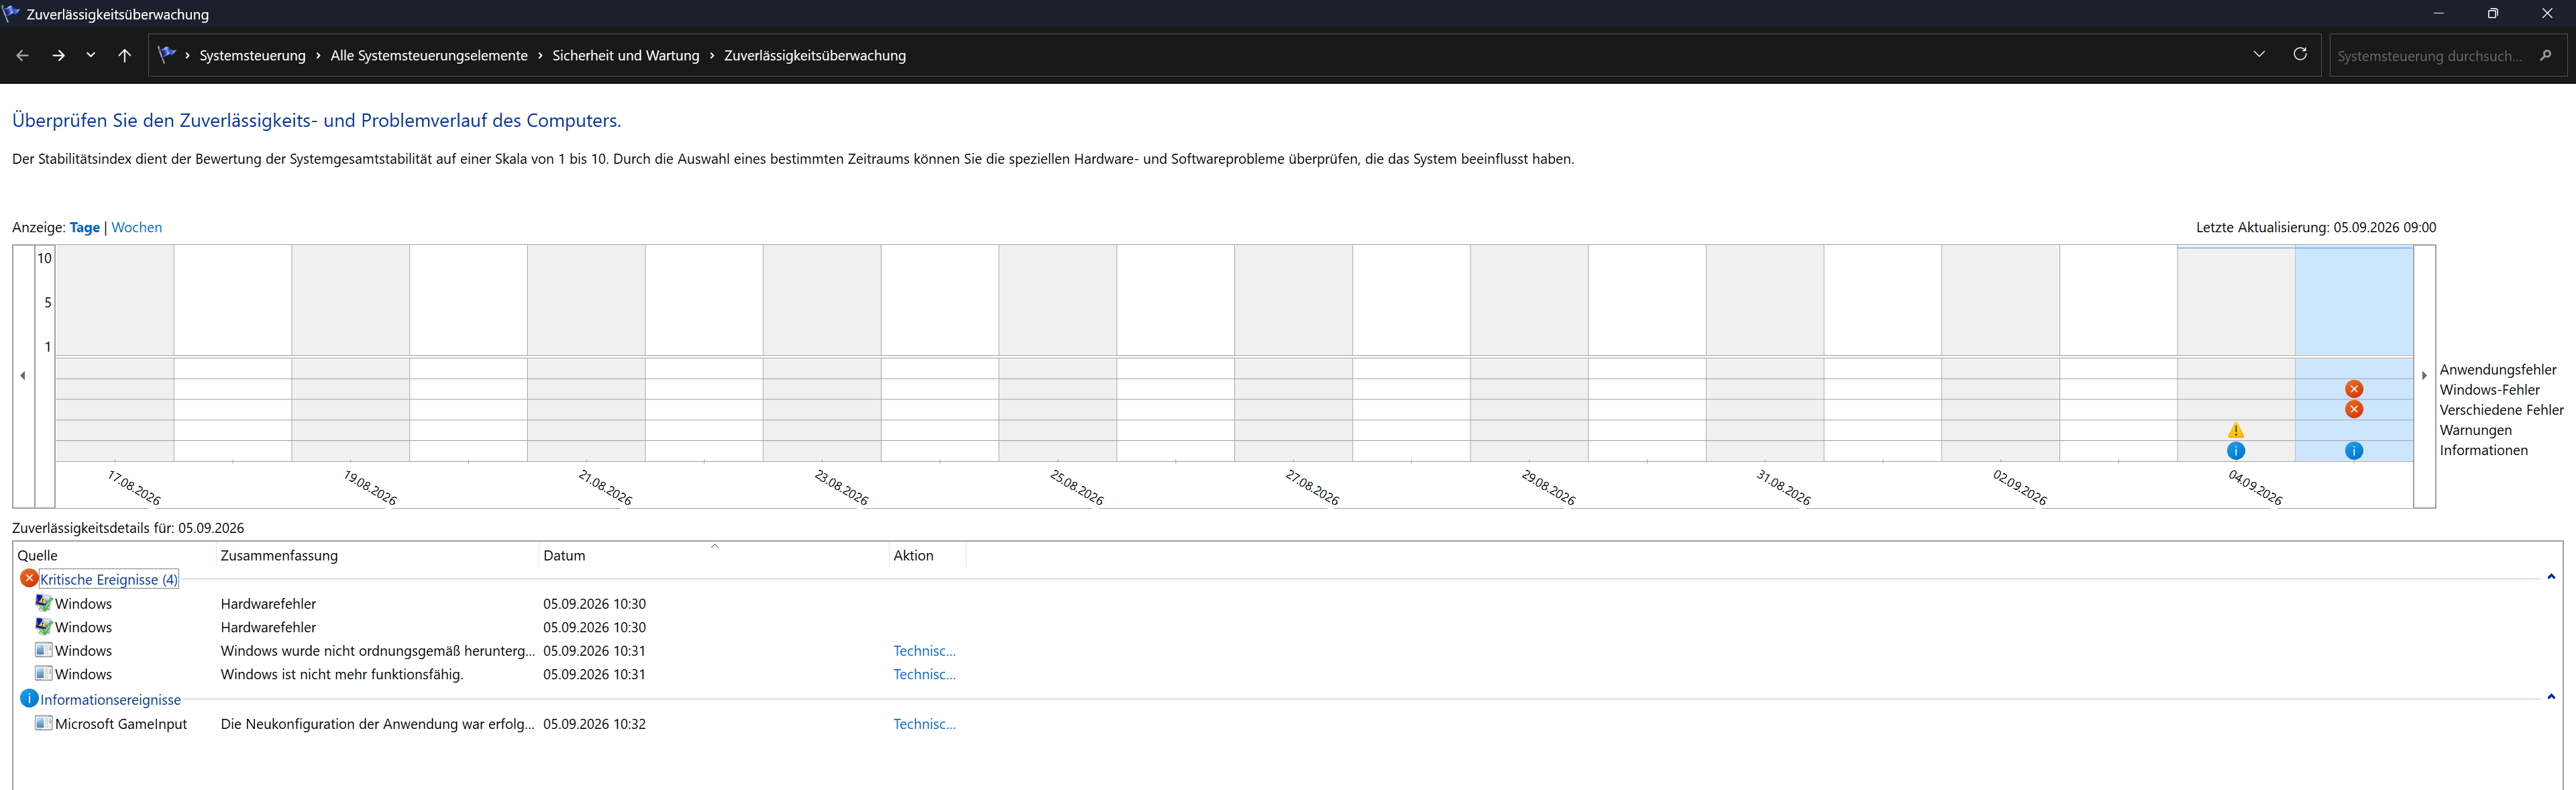
Task: Click Warnungen legend label
Action: [x=2475, y=430]
